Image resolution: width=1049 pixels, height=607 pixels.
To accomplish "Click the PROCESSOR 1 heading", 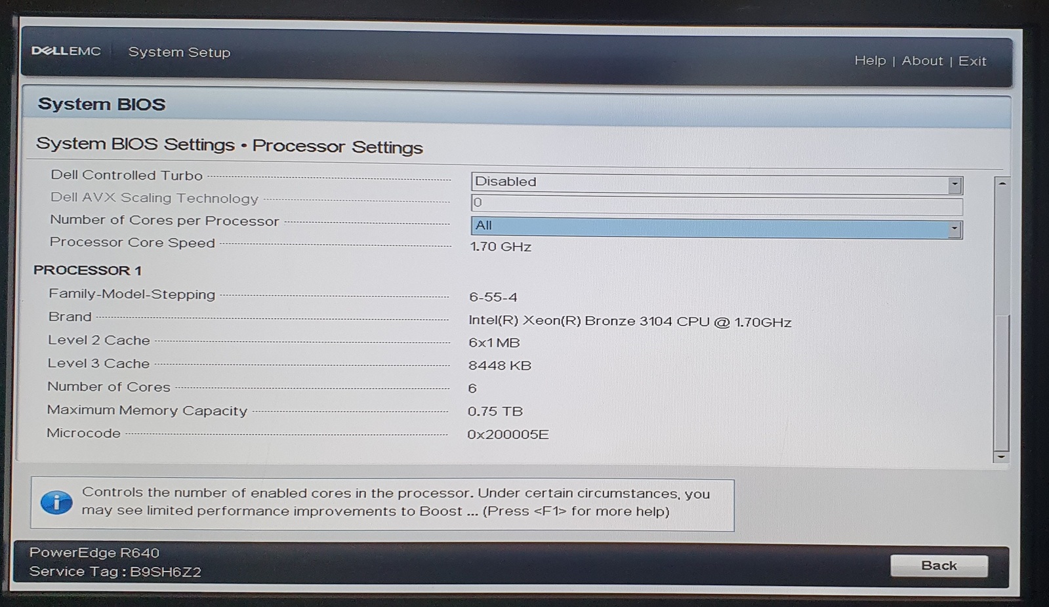I will coord(87,270).
